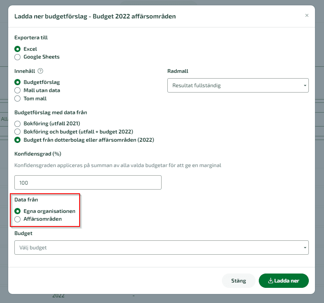The height and width of the screenshot is (303, 324).
Task: Select Budget från dotterbolag eller affärsområden
Action: (18, 140)
